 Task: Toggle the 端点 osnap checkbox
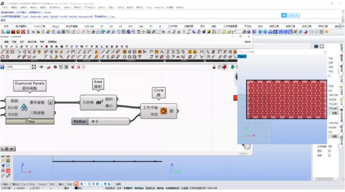tap(2, 184)
